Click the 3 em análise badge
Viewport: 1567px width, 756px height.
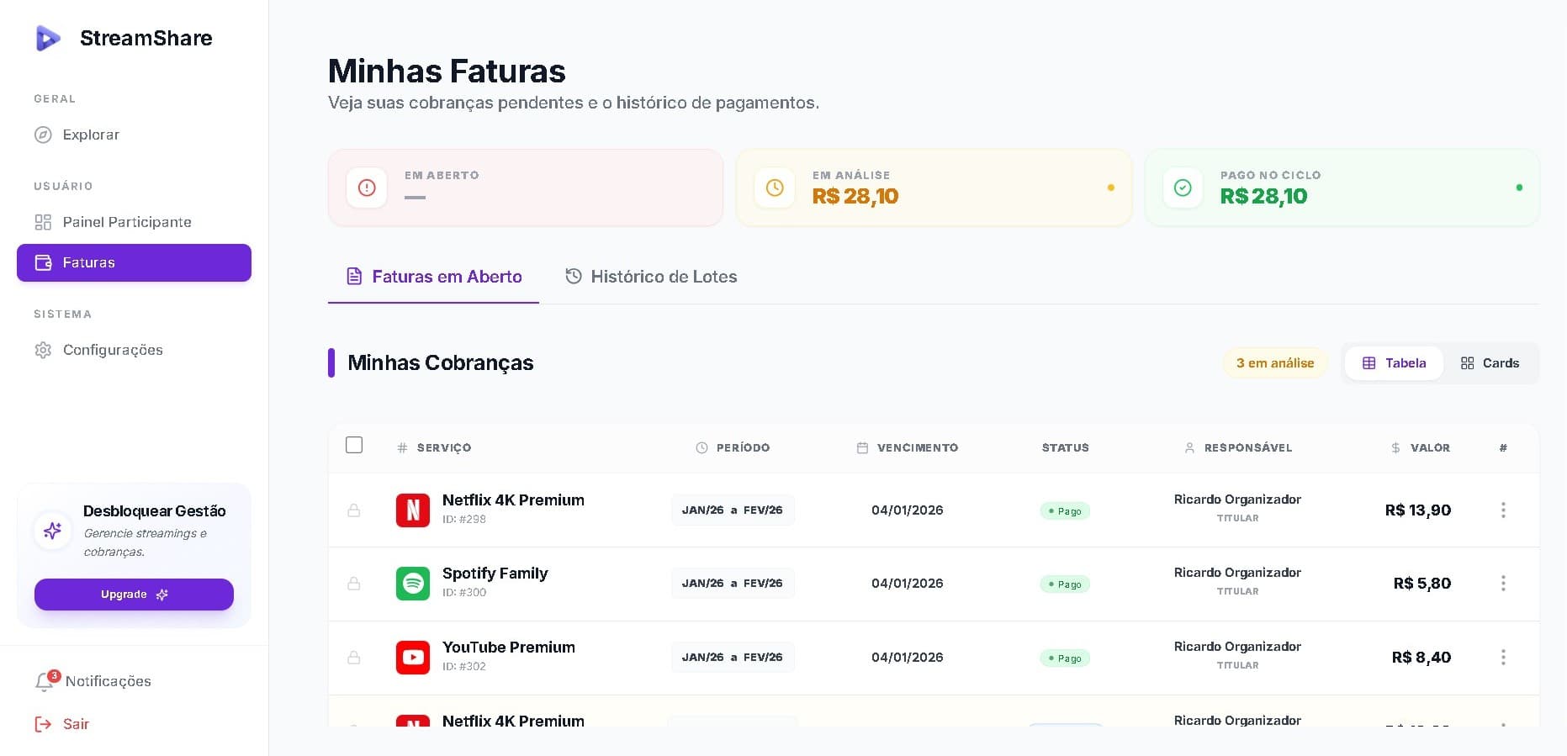(x=1275, y=362)
